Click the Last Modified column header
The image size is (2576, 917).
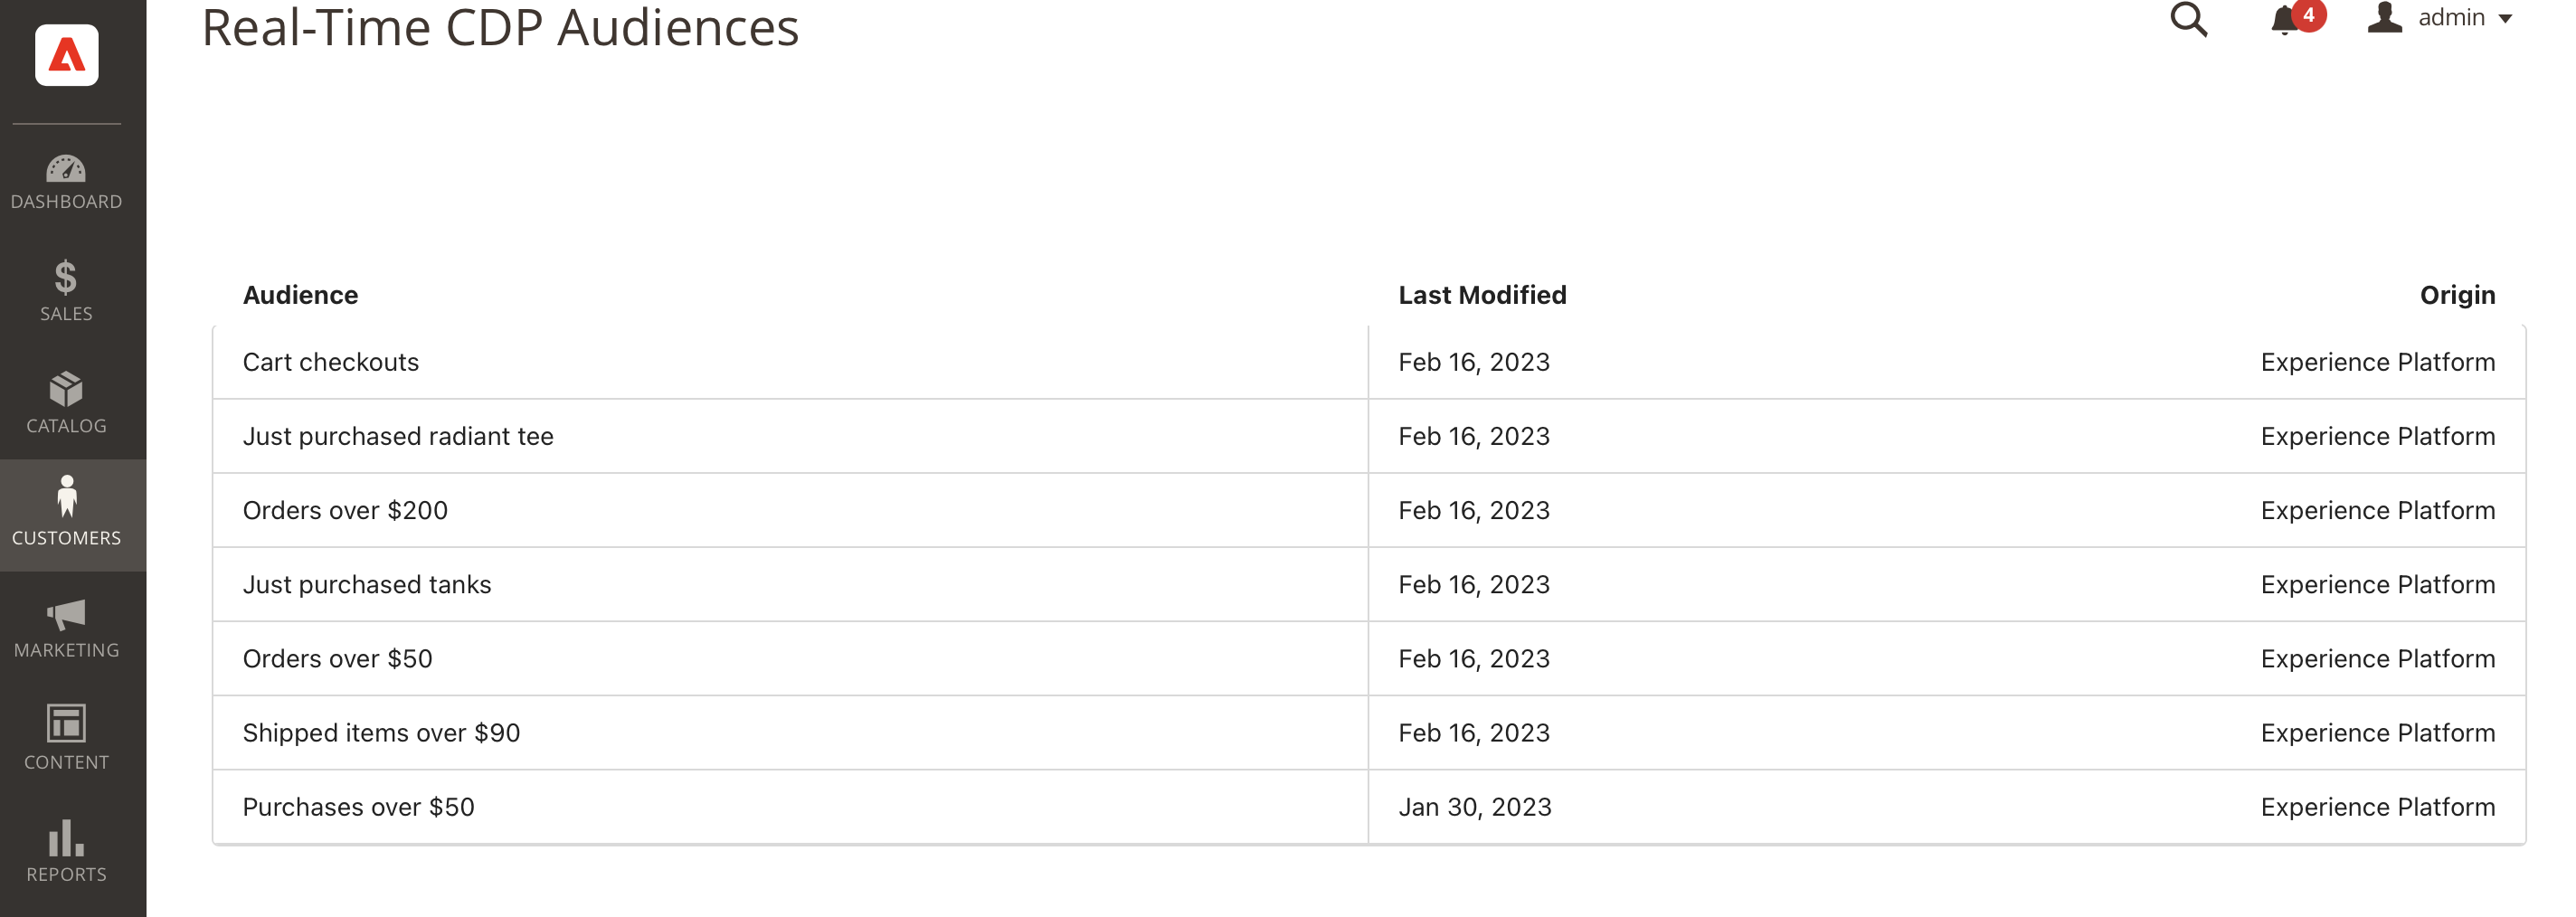coord(1482,295)
